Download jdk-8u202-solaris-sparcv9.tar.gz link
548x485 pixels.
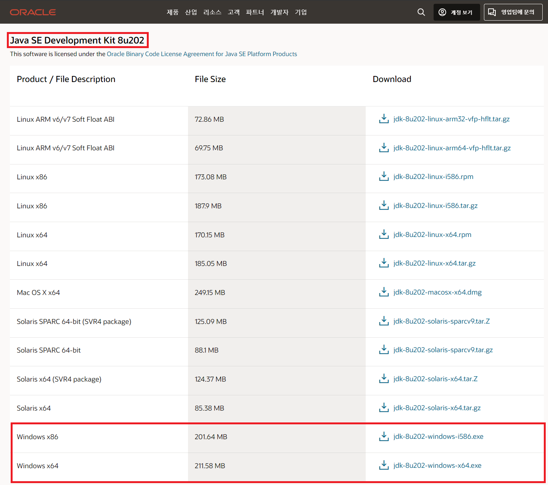tap(443, 350)
